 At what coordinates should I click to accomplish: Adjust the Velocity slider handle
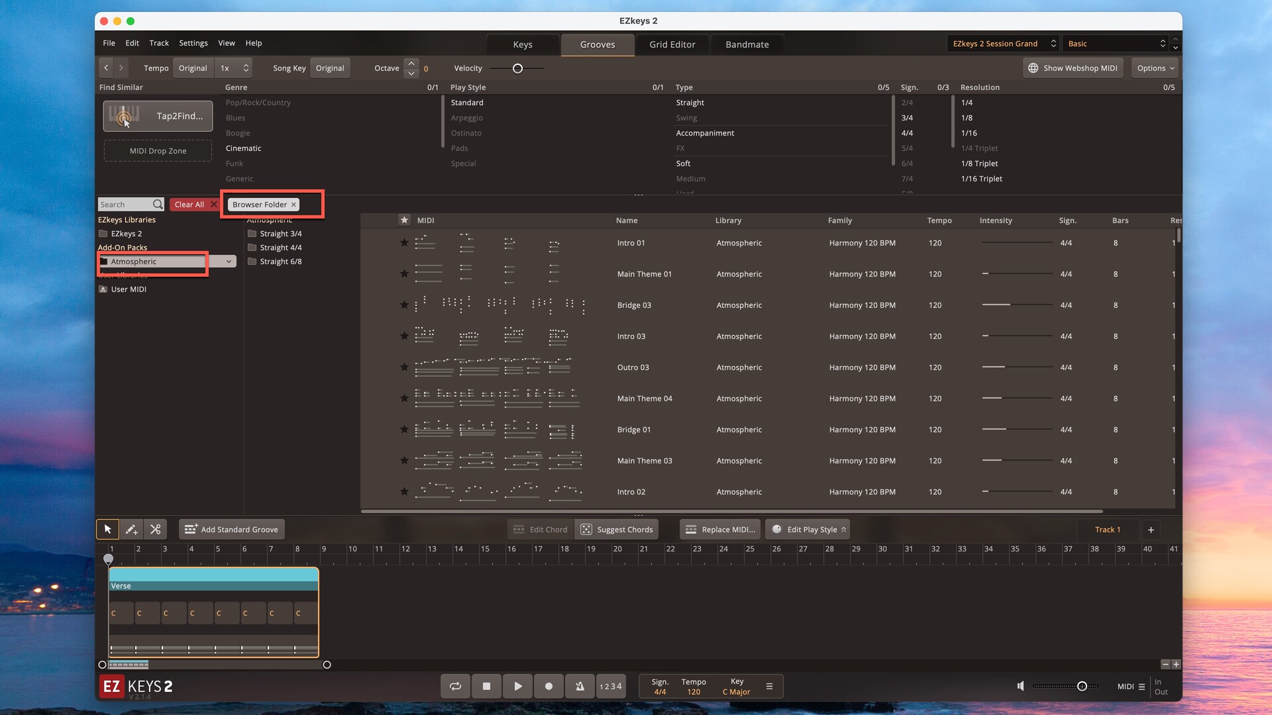pyautogui.click(x=517, y=68)
